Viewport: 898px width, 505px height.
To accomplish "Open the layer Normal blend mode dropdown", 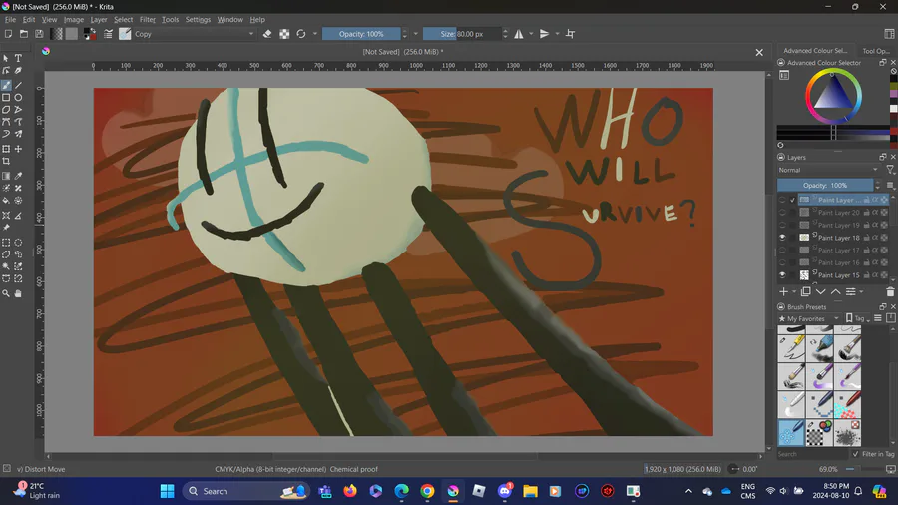I will coord(829,170).
